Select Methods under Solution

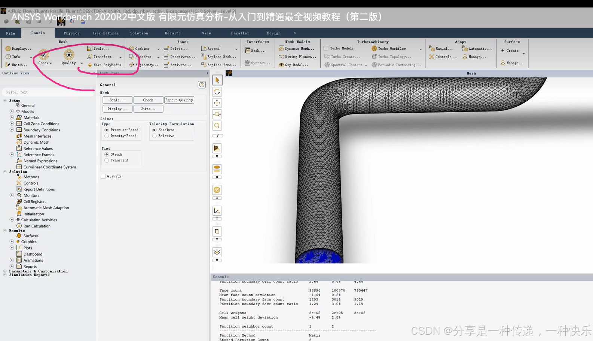(x=31, y=177)
